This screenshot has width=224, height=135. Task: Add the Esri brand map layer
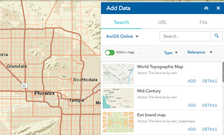point(192,129)
